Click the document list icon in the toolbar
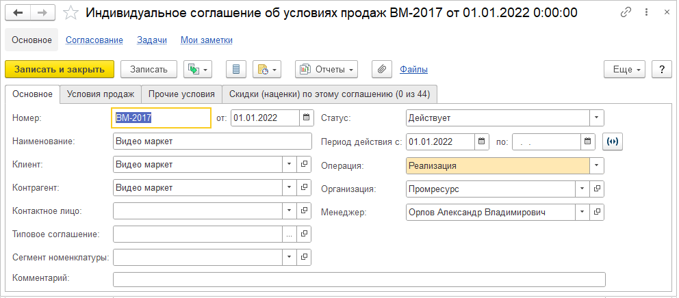This screenshot has width=679, height=298. (237, 69)
